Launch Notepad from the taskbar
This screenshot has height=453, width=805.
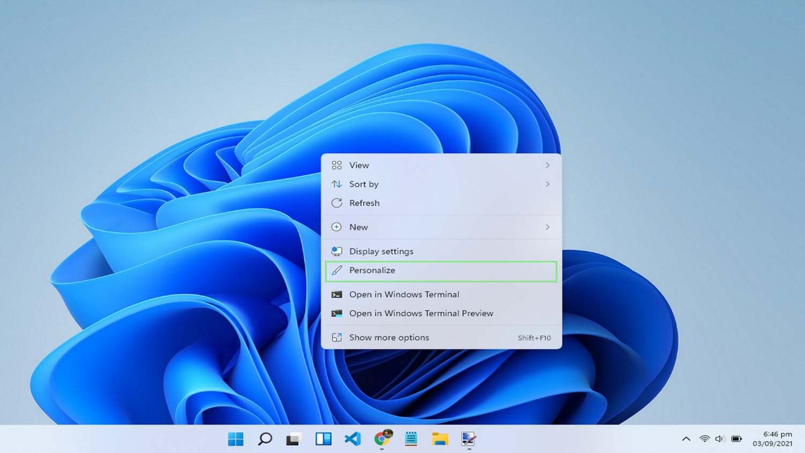pos(410,439)
